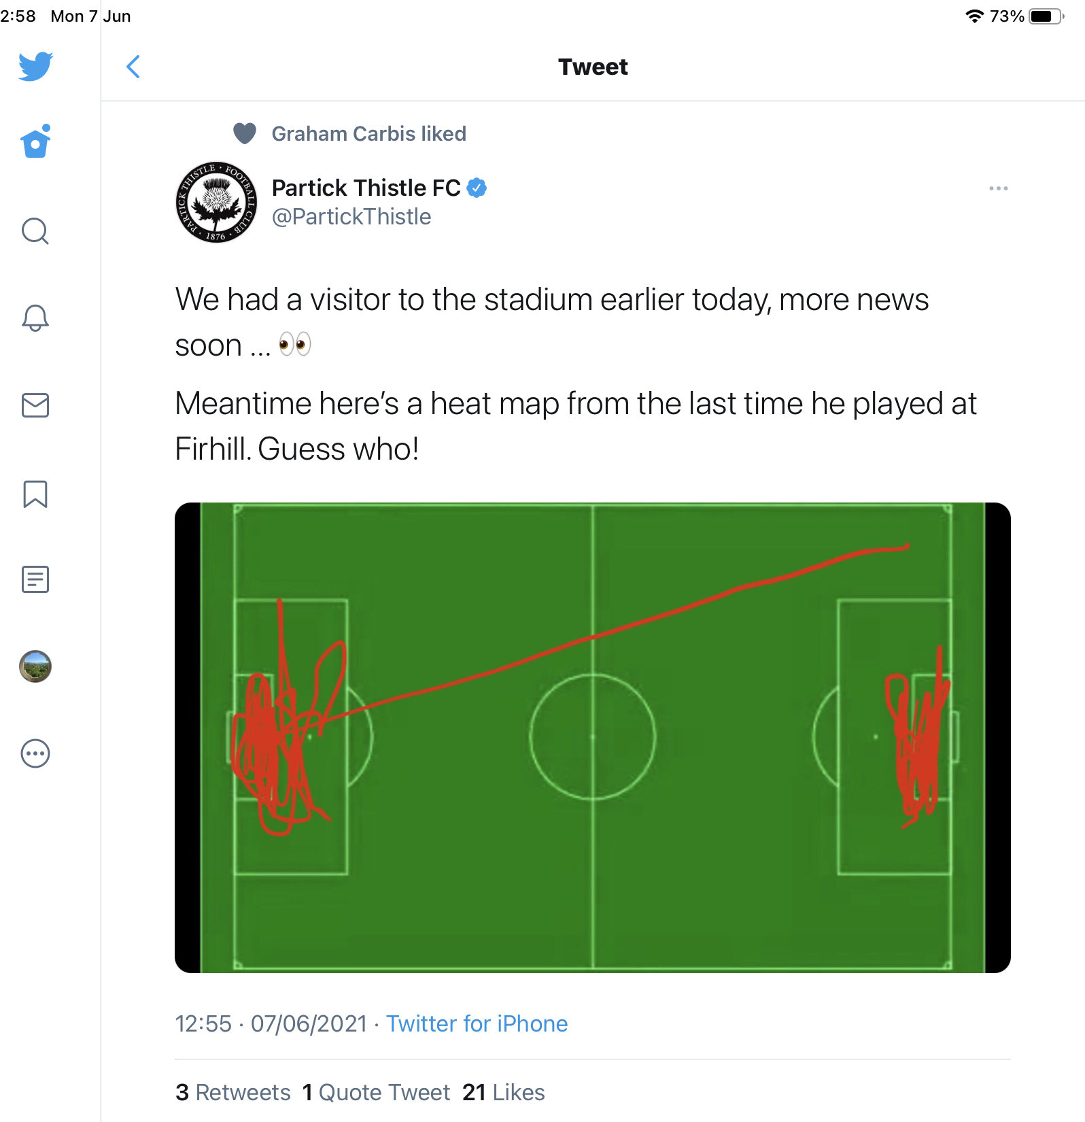The width and height of the screenshot is (1085, 1122).
Task: Open the @ParticThistle handle
Action: 351,217
